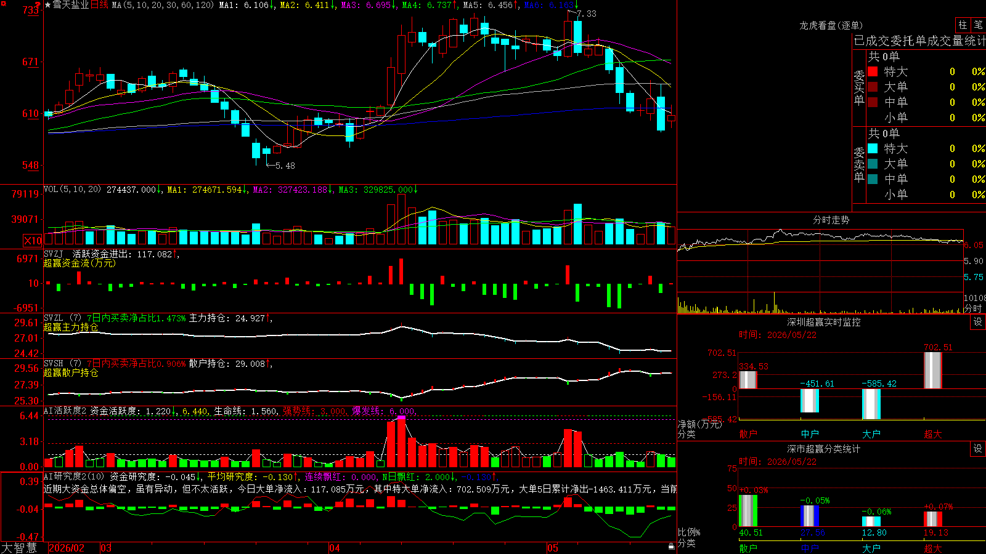Click 散户持仓: 29.008 value

coord(230,364)
